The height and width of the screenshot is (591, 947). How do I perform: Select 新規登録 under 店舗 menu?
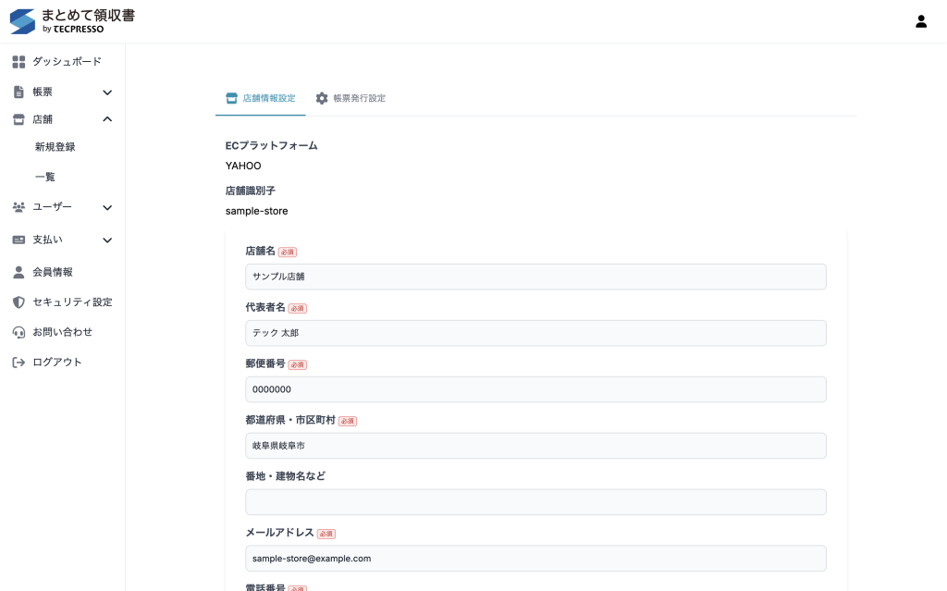[x=55, y=147]
